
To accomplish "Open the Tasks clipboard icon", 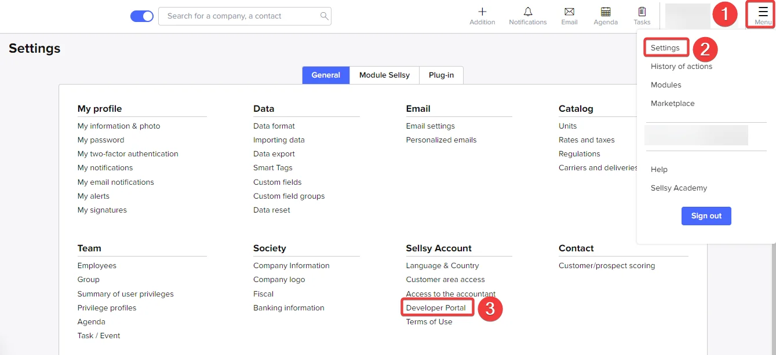I will [x=642, y=12].
